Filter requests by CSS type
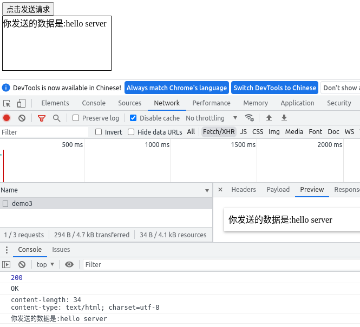360x327 pixels. point(258,132)
